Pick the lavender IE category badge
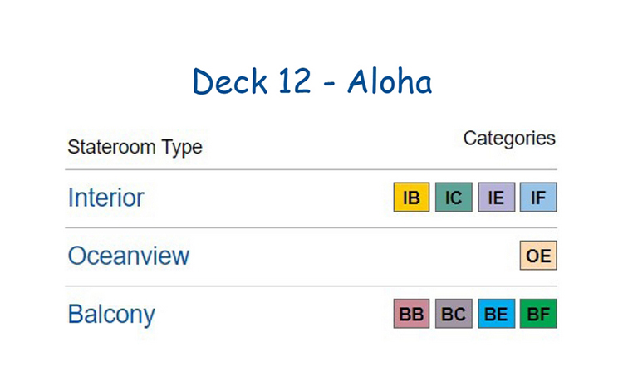The image size is (623, 376). pos(496,197)
